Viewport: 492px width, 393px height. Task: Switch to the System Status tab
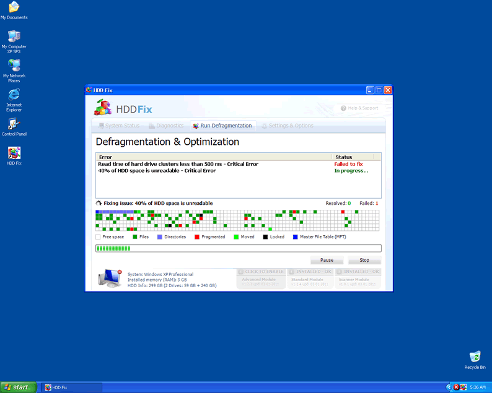coord(123,126)
